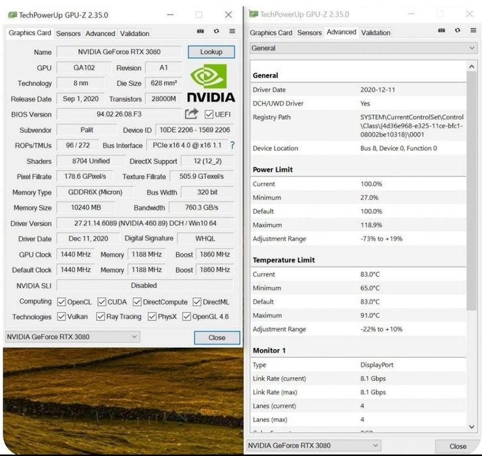Click screenshot camera icon in left GPU-Z window
Image resolution: width=482 pixels, height=456 pixels.
(x=200, y=31)
